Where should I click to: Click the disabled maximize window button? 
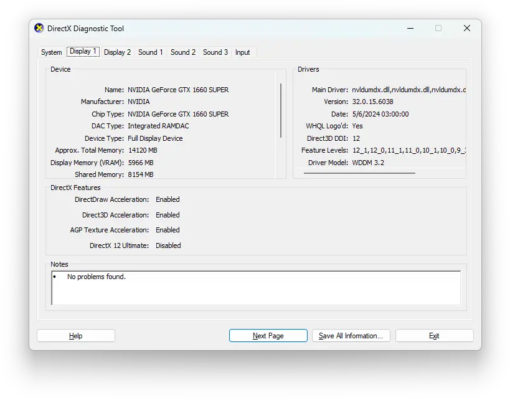[x=438, y=28]
